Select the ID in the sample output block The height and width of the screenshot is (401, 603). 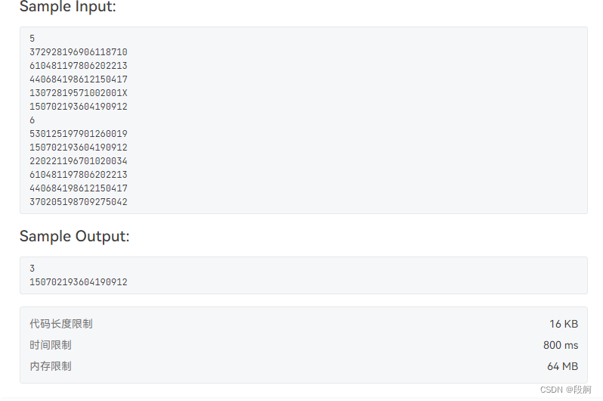78,282
